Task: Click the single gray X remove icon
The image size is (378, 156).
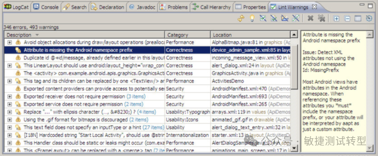Action: click(310, 18)
